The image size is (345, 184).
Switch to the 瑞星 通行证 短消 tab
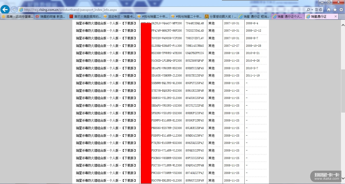point(254,16)
